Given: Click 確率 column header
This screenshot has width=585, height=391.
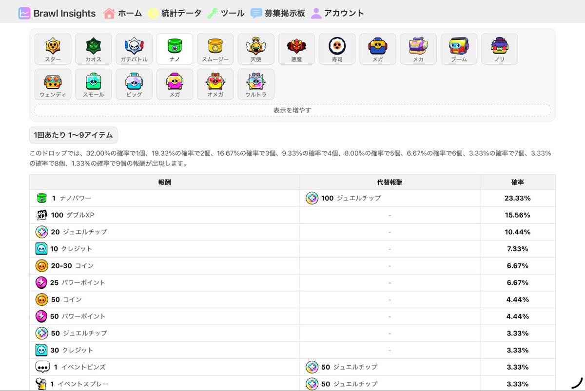Looking at the screenshot, I should point(518,182).
